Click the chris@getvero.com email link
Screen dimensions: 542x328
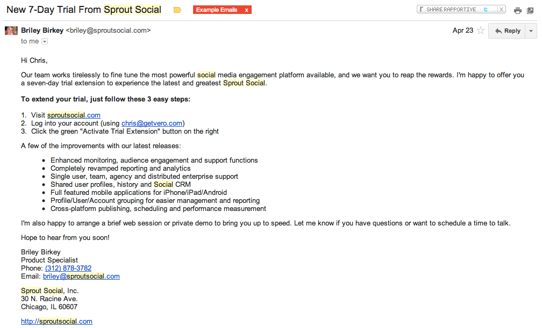click(x=152, y=123)
